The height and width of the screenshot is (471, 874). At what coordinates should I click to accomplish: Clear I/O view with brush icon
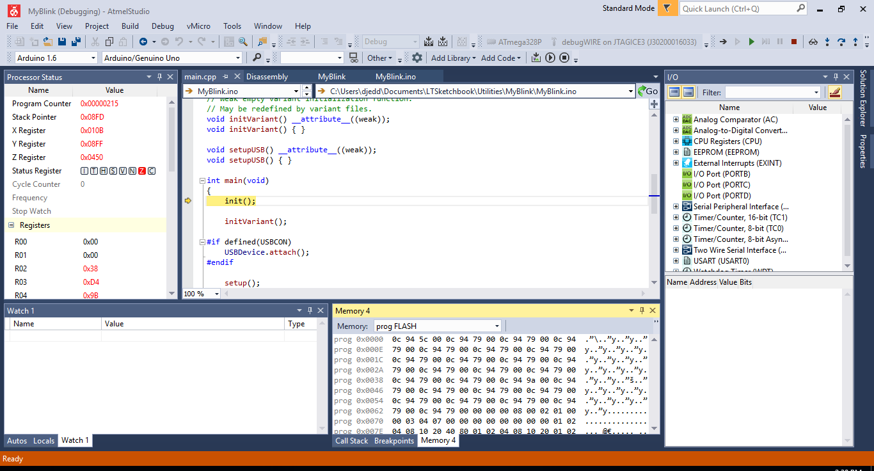point(834,92)
